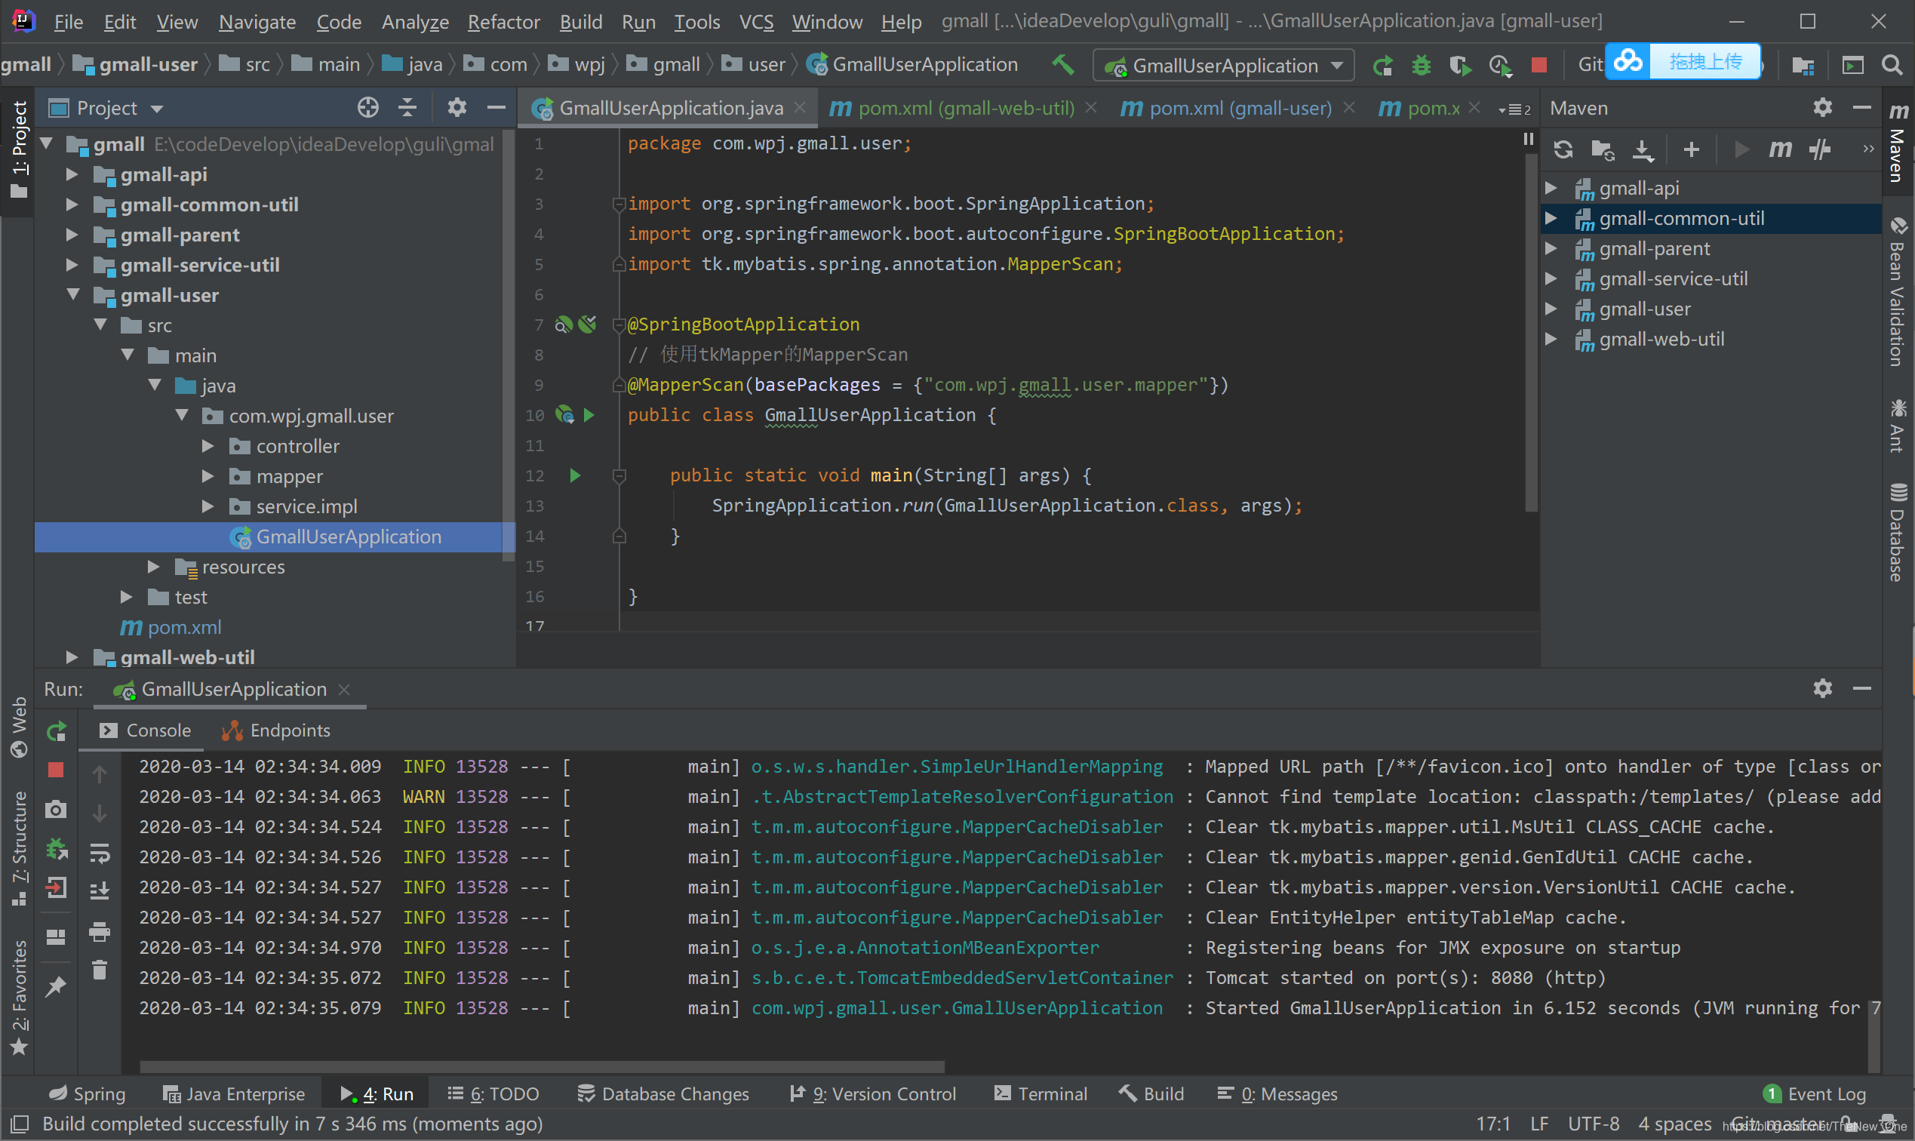This screenshot has width=1915, height=1141.
Task: Collapse gmall-user module in Project tree
Action: pos(73,294)
